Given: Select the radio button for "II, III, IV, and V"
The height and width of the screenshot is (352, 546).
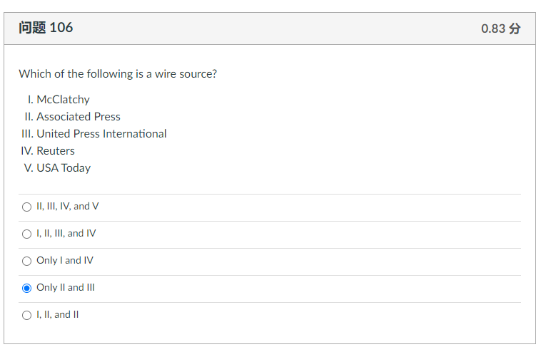Looking at the screenshot, I should [27, 207].
